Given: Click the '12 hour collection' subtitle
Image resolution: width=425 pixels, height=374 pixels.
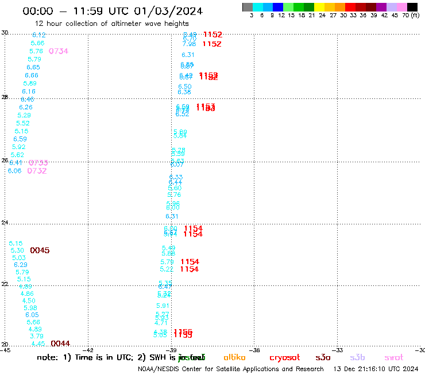Looking at the screenshot, I should pyautogui.click(x=111, y=24).
